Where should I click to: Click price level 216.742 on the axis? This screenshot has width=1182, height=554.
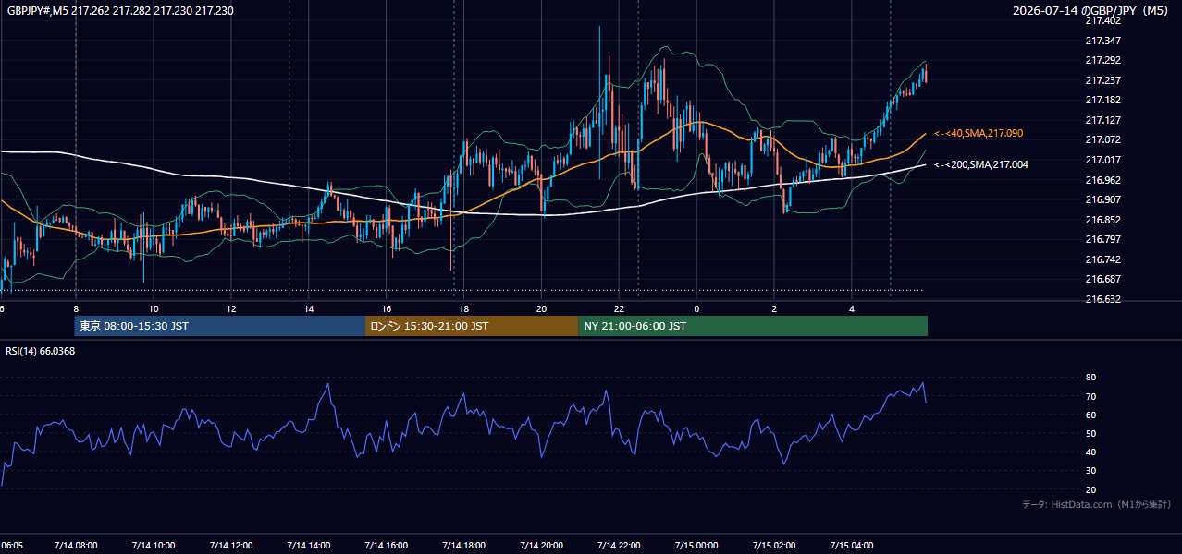click(1102, 259)
